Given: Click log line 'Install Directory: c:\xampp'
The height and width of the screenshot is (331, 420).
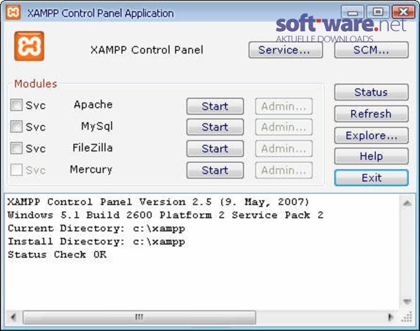Looking at the screenshot, I should tap(97, 242).
